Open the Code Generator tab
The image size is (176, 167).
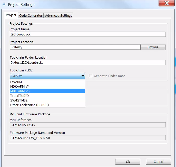pos(31,15)
